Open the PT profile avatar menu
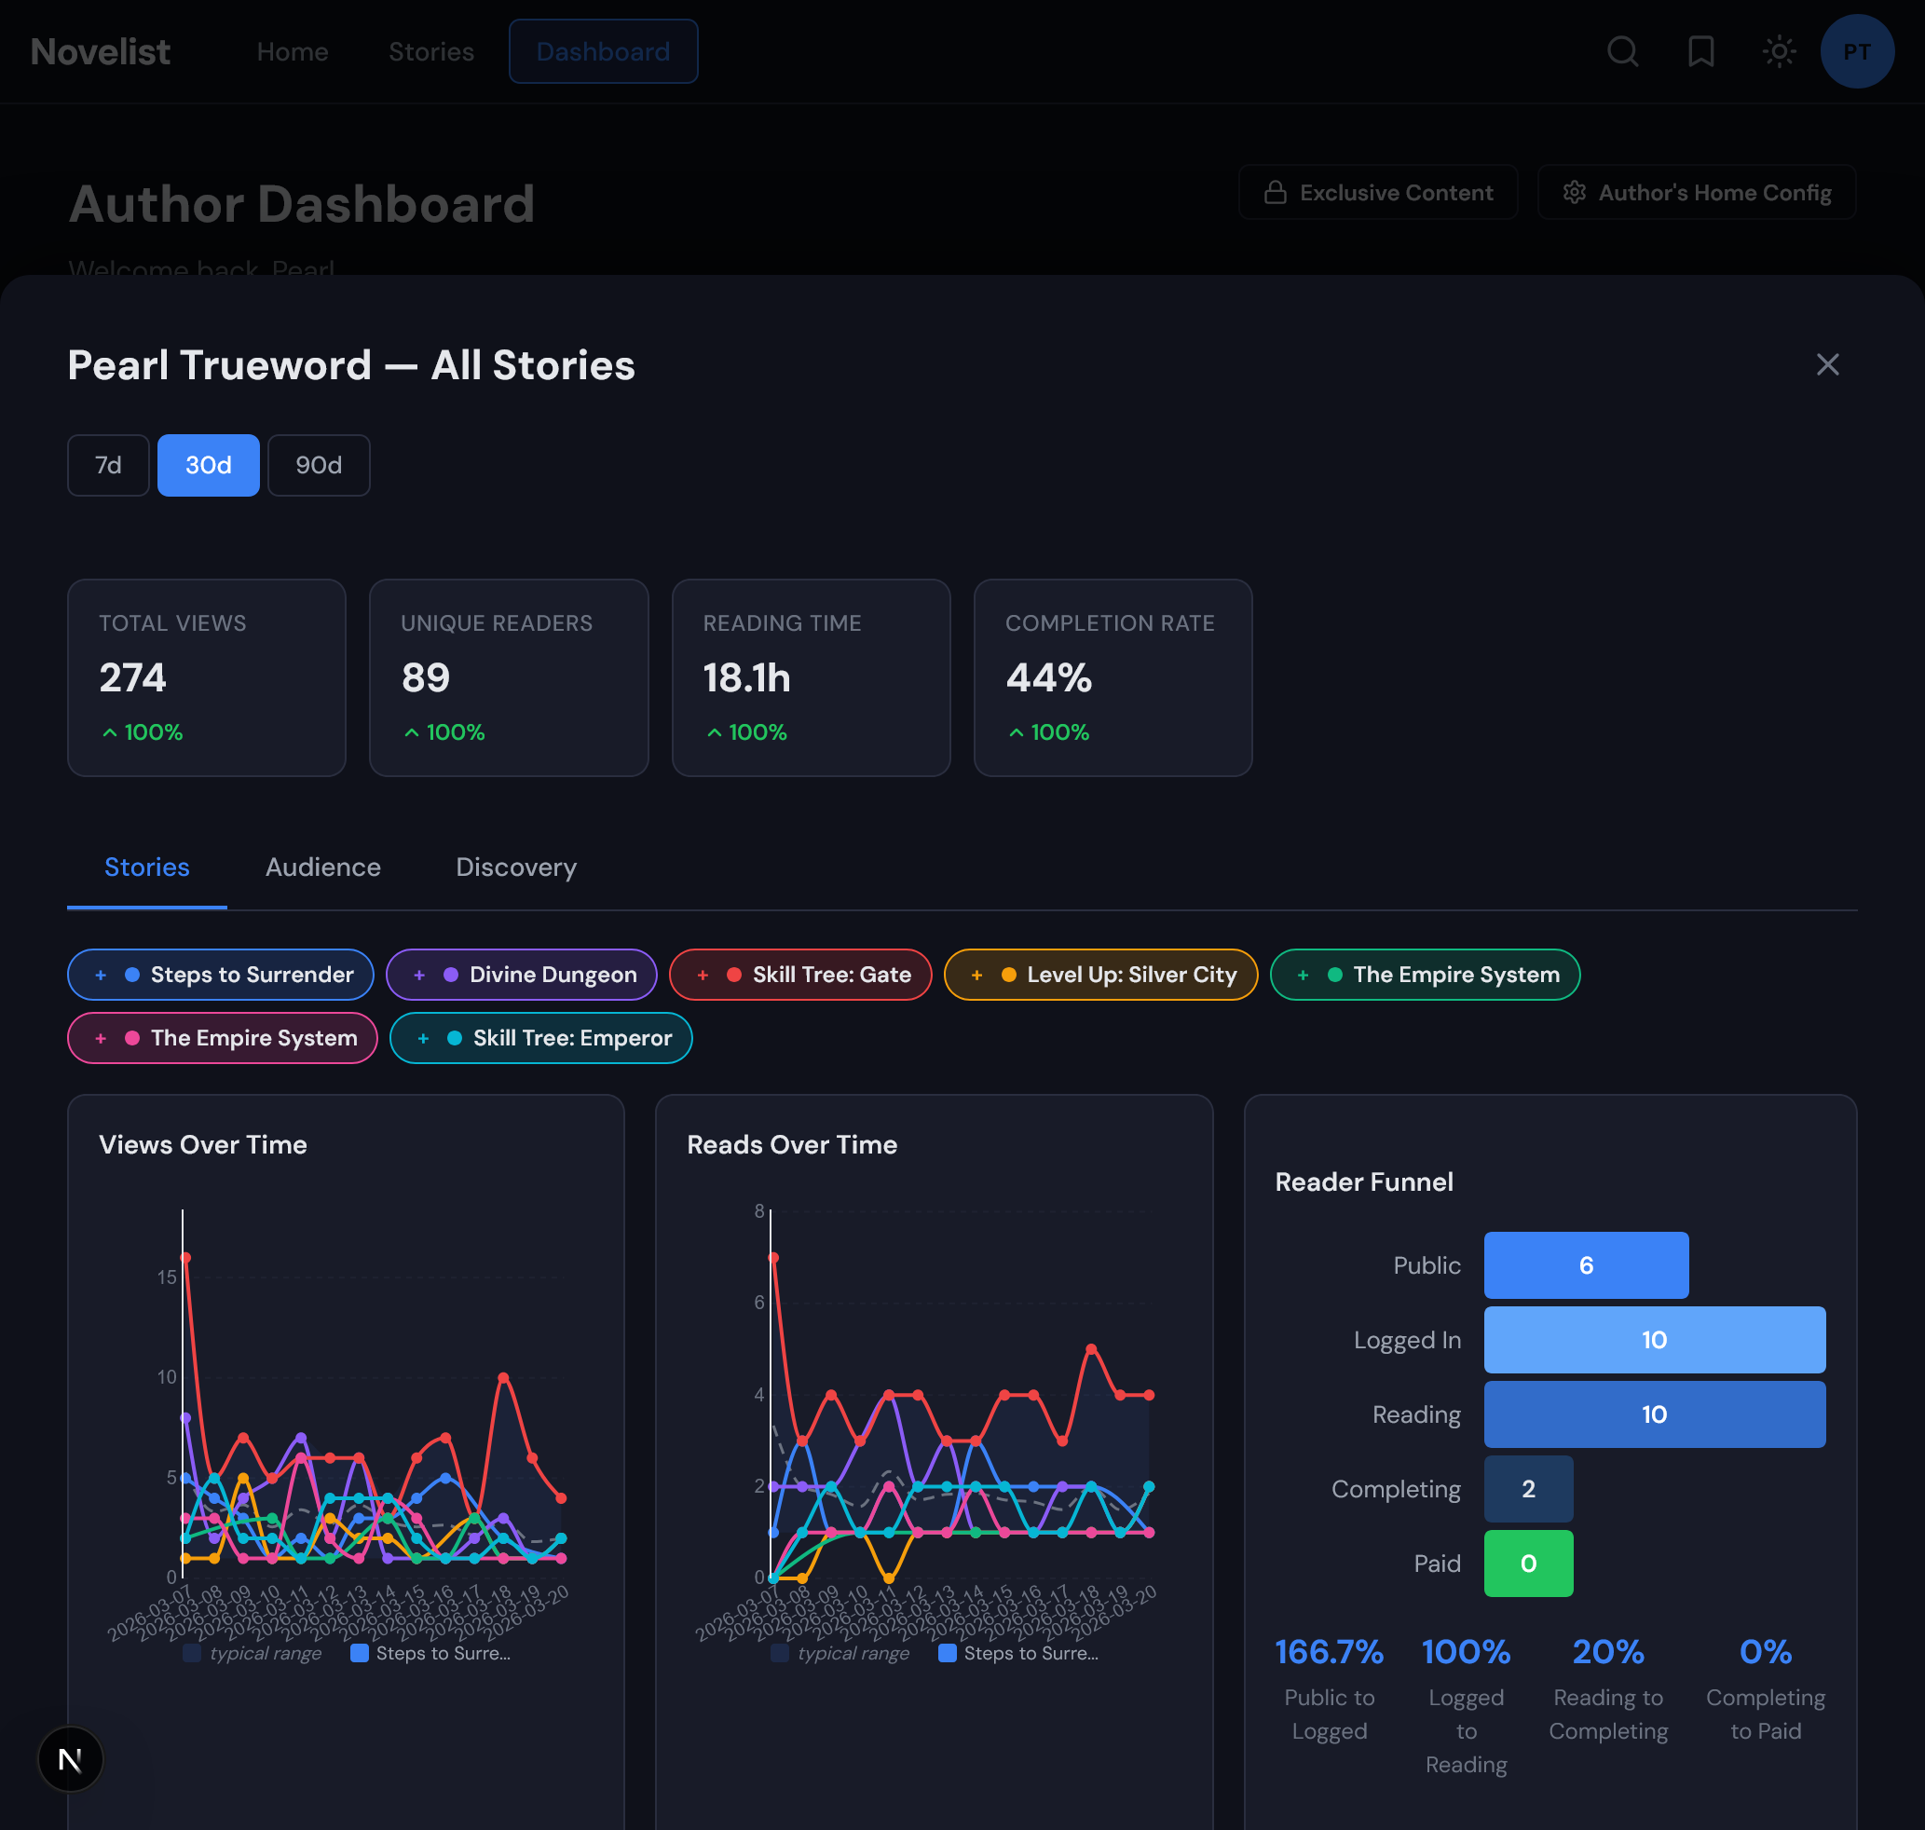The height and width of the screenshot is (1830, 1925). [x=1857, y=51]
